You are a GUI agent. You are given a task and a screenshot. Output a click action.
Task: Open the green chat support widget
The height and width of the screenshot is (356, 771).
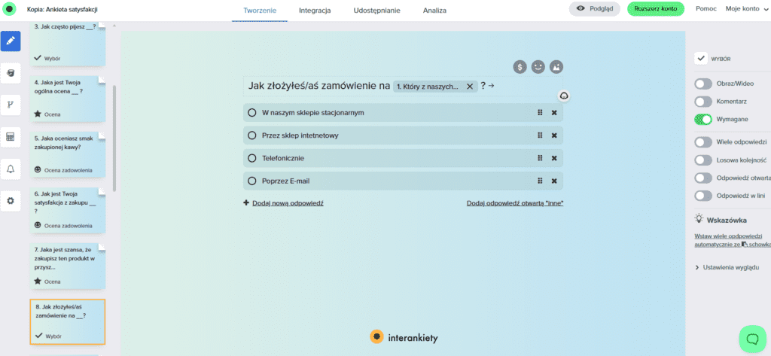[x=751, y=338]
